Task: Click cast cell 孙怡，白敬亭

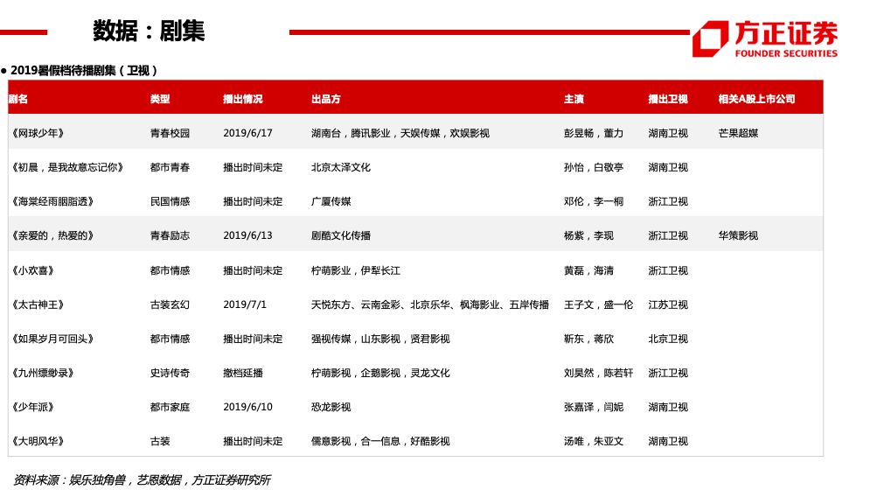Action: point(594,167)
